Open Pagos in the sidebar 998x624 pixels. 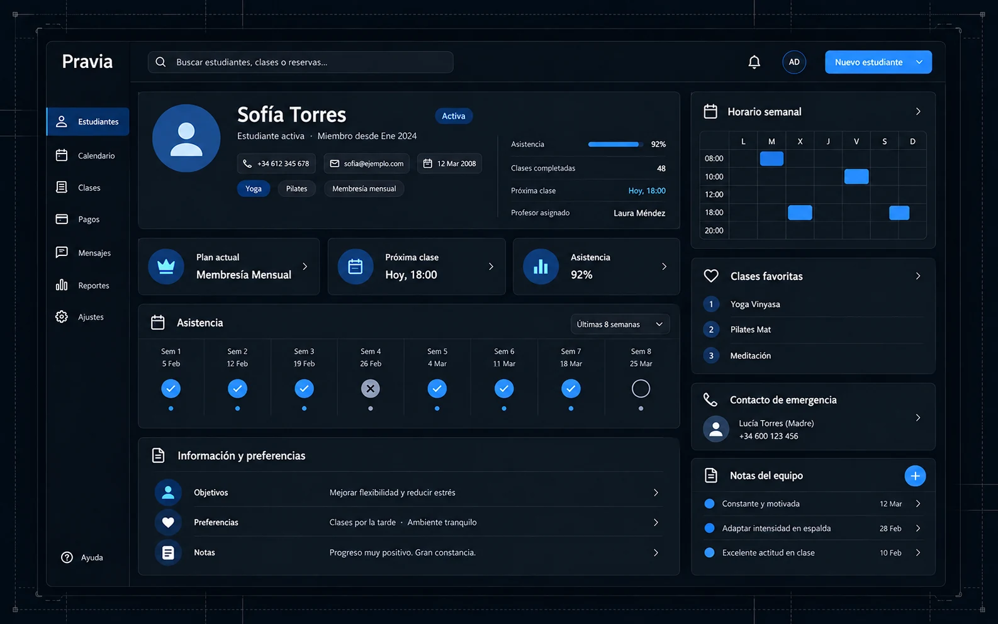pos(87,219)
